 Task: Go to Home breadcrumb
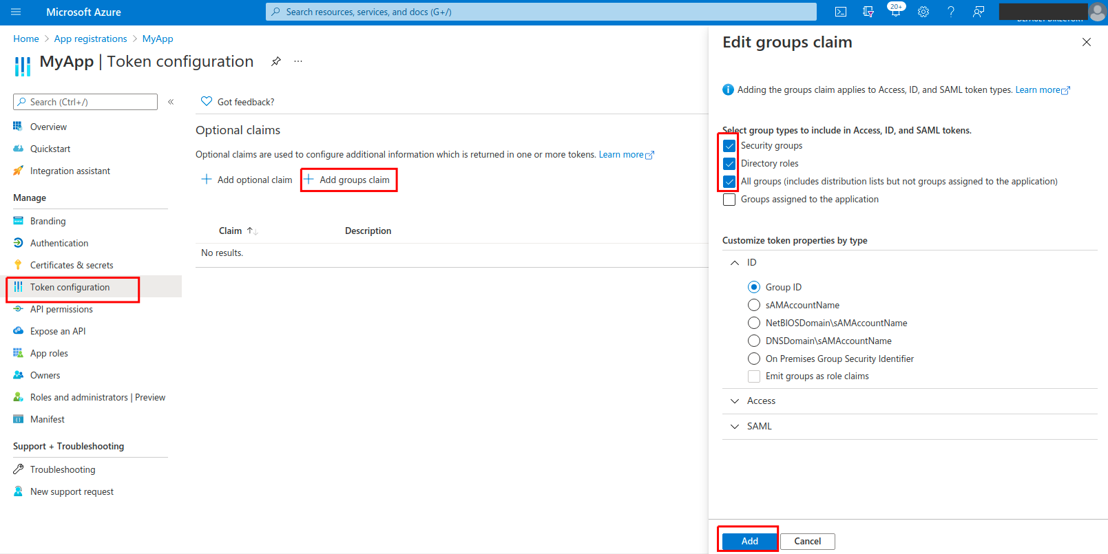[26, 39]
